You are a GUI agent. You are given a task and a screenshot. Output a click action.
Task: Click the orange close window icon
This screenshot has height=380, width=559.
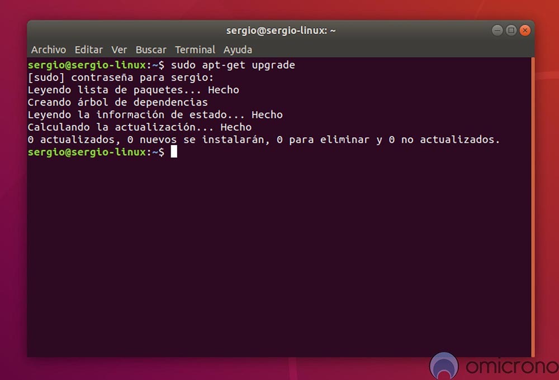pyautogui.click(x=524, y=30)
